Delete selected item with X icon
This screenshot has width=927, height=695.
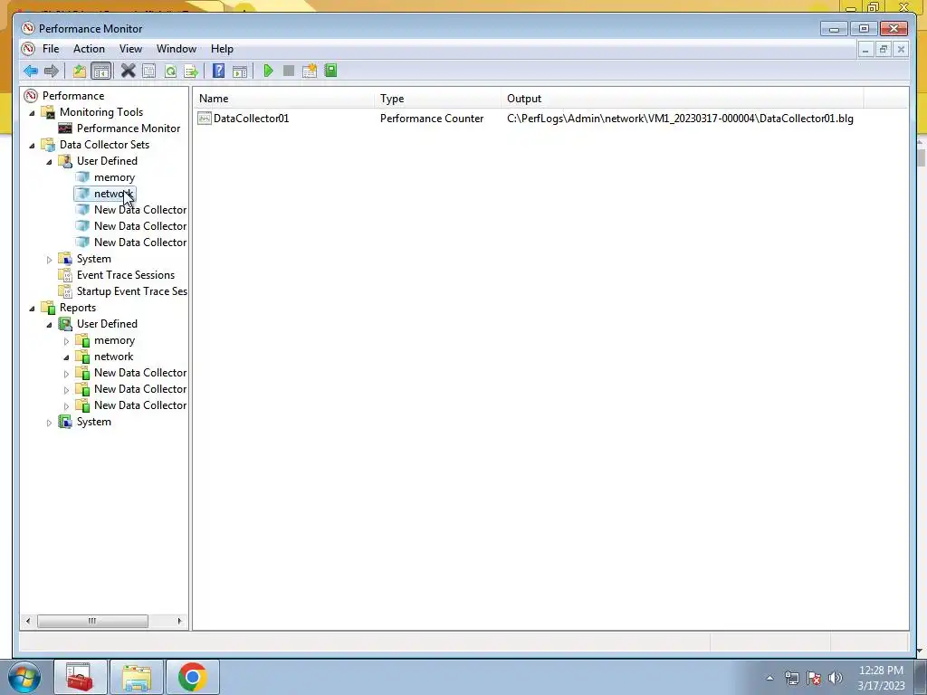128,71
